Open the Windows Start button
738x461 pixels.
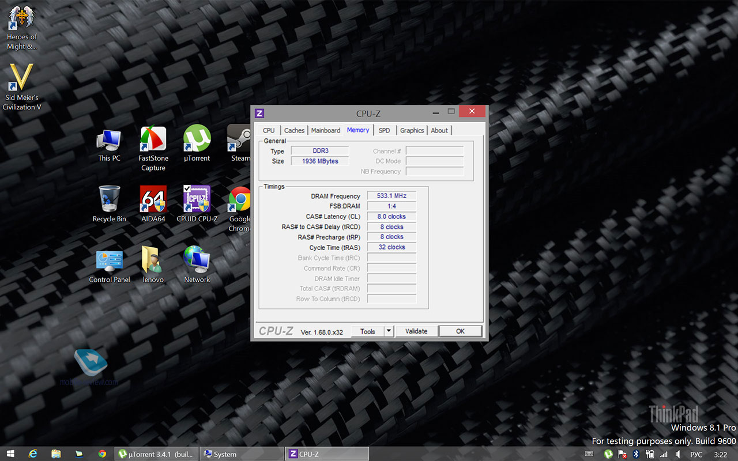pyautogui.click(x=10, y=454)
